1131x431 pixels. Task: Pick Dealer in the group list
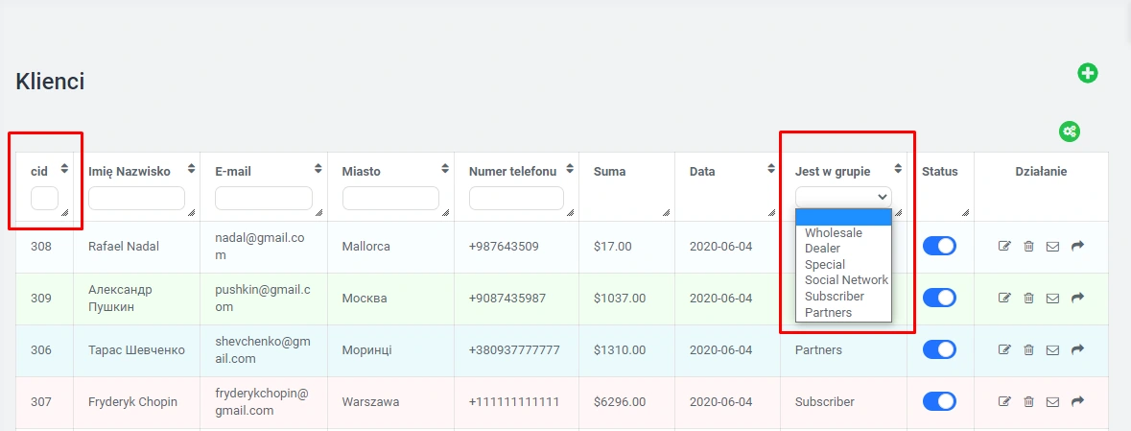822,249
